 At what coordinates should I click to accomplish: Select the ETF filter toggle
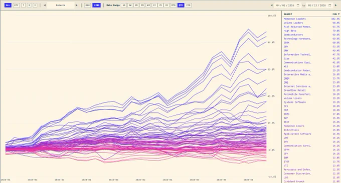[17, 5]
